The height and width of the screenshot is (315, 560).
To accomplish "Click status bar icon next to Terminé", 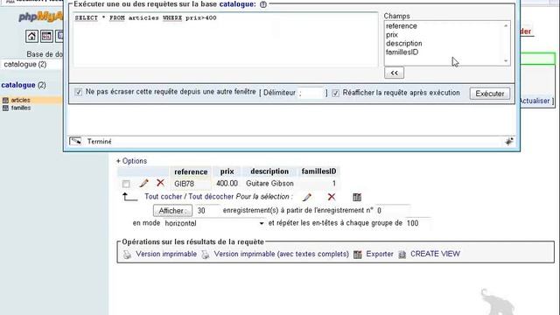I will click(x=75, y=141).
